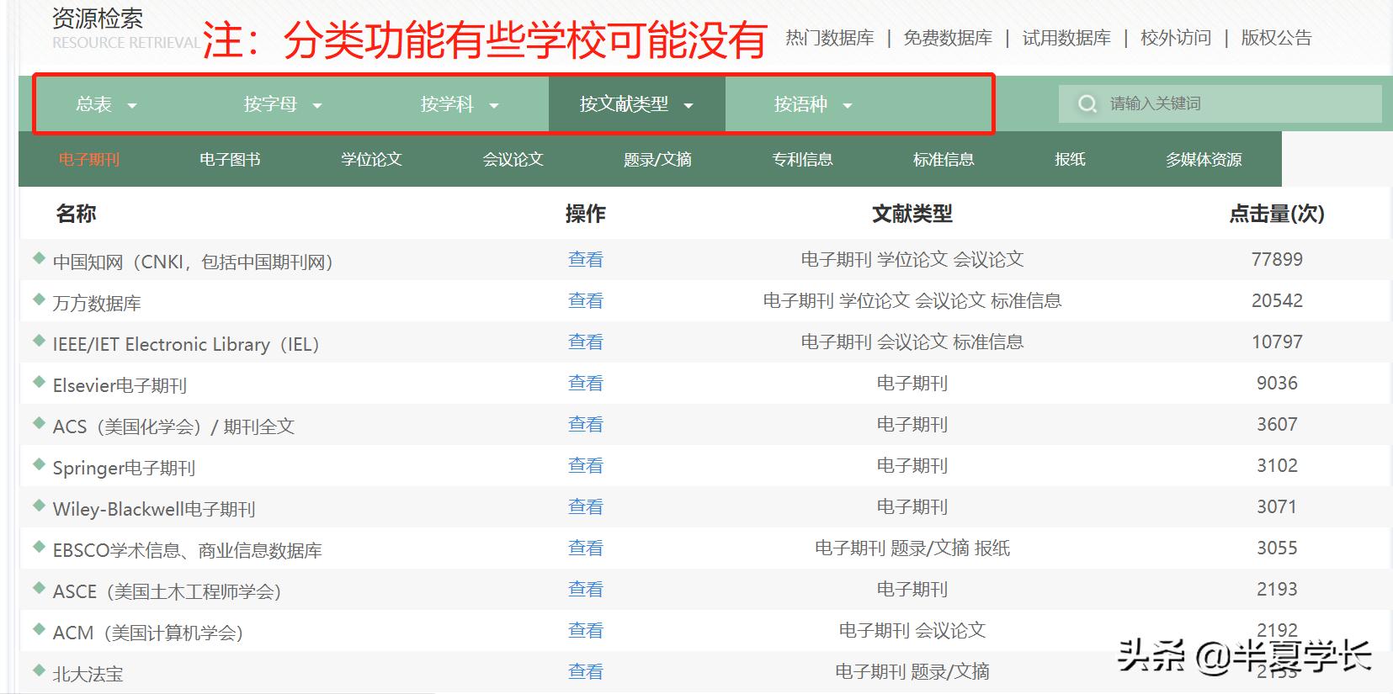
Task: Click 查看 for IEEE/IET Electronic Library
Action: [586, 342]
